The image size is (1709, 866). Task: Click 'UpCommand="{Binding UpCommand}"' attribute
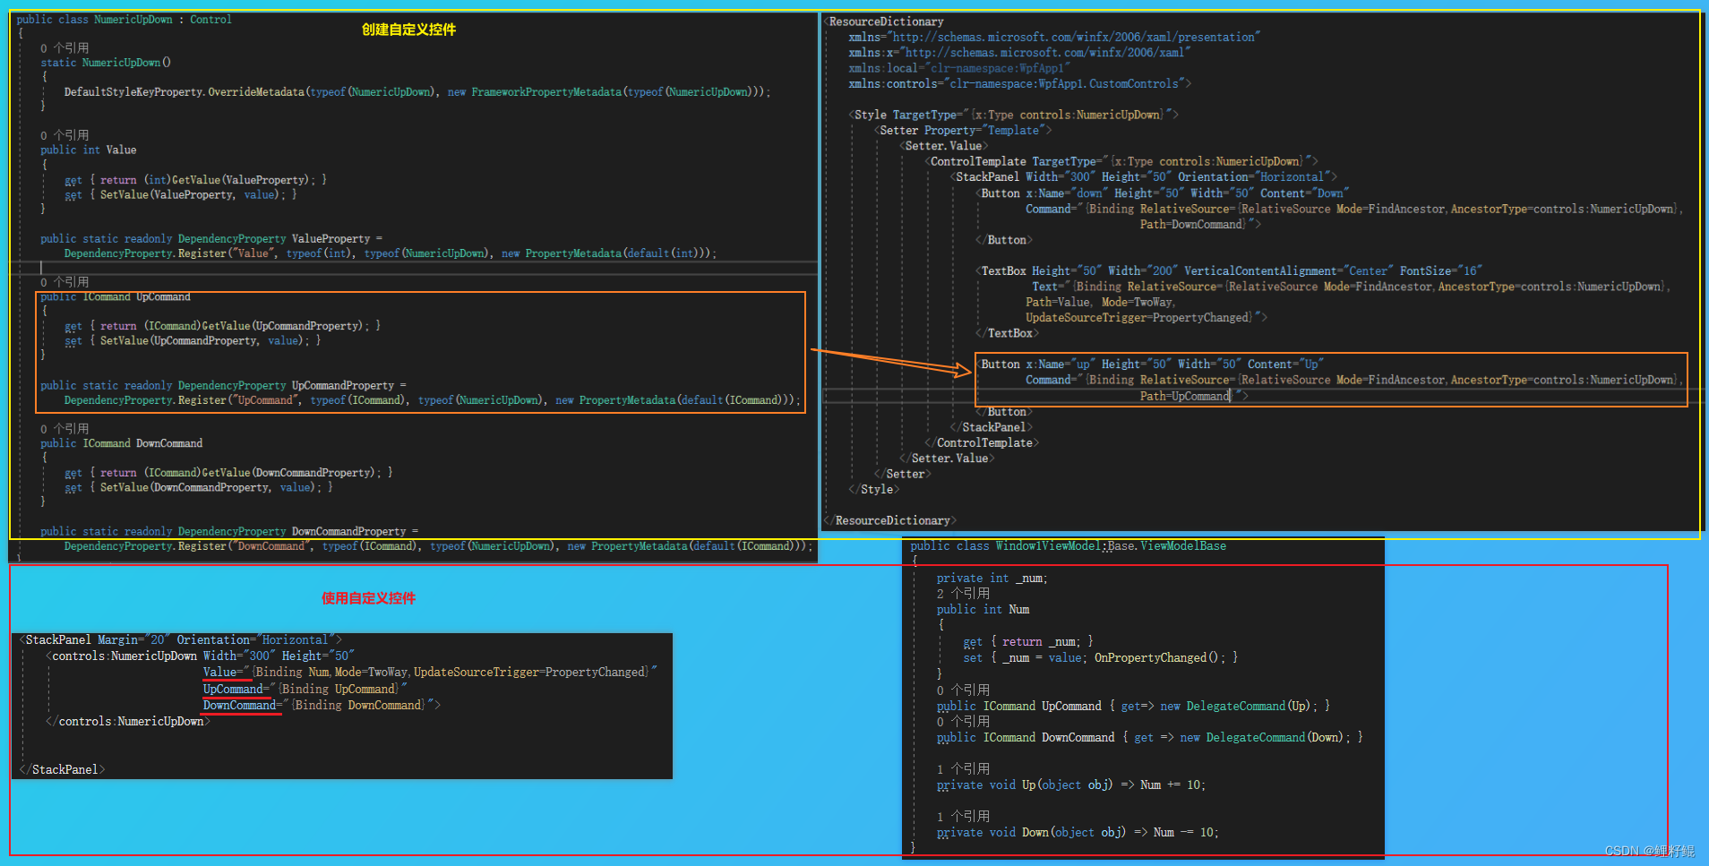point(305,690)
